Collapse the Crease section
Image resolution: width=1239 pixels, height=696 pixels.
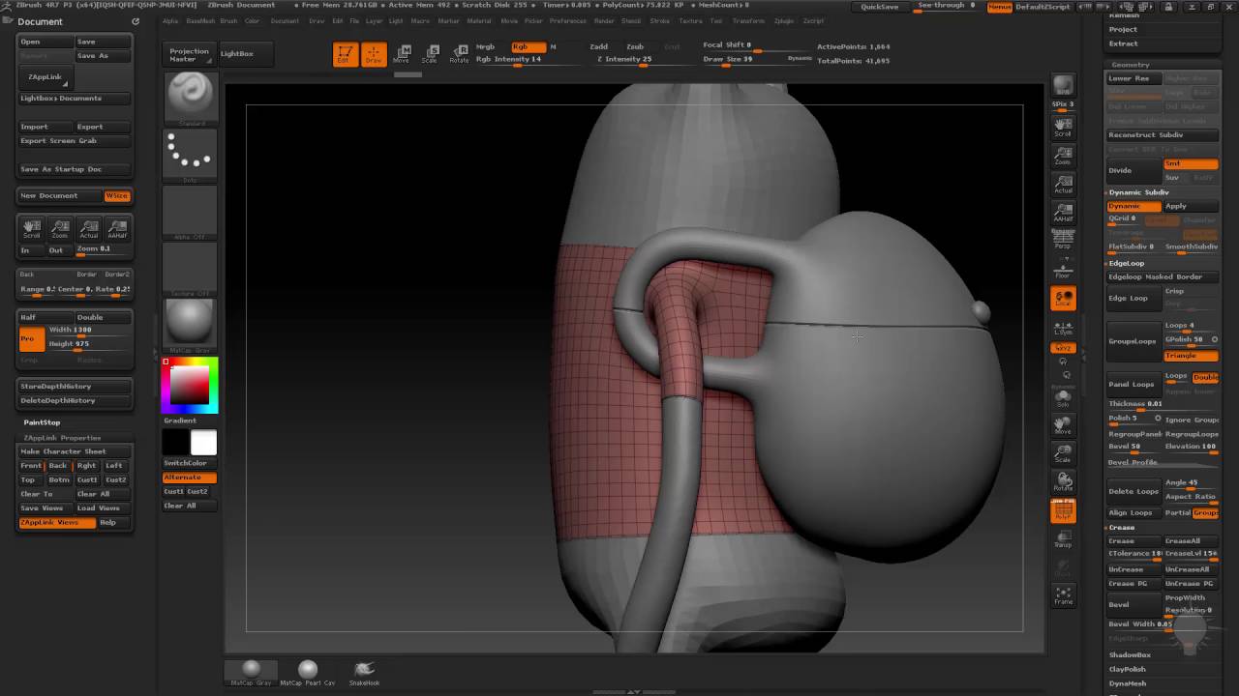1121,528
